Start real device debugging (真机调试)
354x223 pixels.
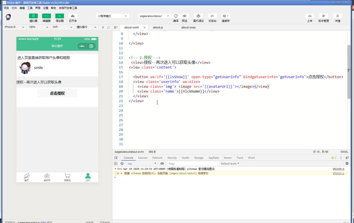pos(198,16)
